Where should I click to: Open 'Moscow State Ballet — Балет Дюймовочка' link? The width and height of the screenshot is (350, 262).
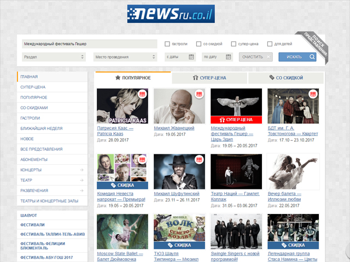pos(120,257)
